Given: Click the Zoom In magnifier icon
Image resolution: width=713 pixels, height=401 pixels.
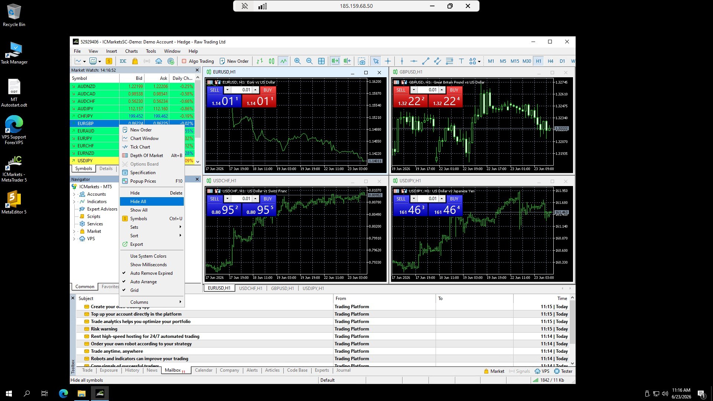Looking at the screenshot, I should click(x=297, y=61).
